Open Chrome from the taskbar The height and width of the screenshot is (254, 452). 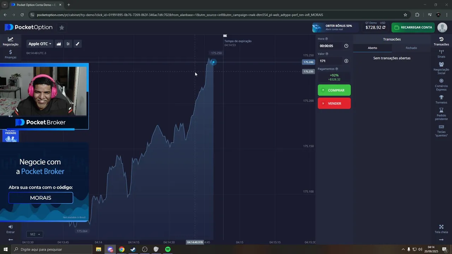(121, 249)
